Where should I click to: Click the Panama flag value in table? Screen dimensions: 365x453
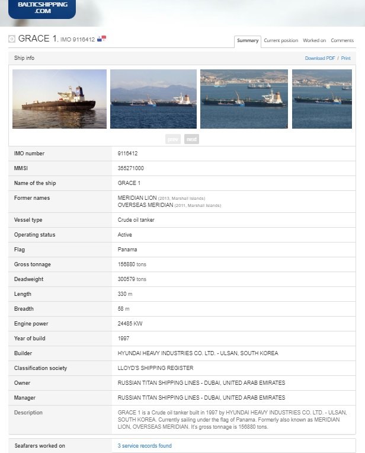(127, 249)
